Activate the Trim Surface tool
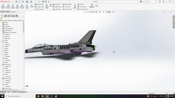 [x=67, y=7]
